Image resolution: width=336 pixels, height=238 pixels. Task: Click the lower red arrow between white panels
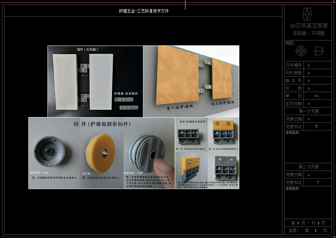pyautogui.click(x=85, y=106)
